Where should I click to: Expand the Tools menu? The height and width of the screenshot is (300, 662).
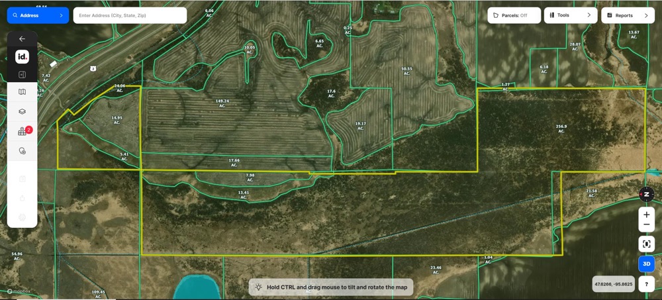coord(570,15)
